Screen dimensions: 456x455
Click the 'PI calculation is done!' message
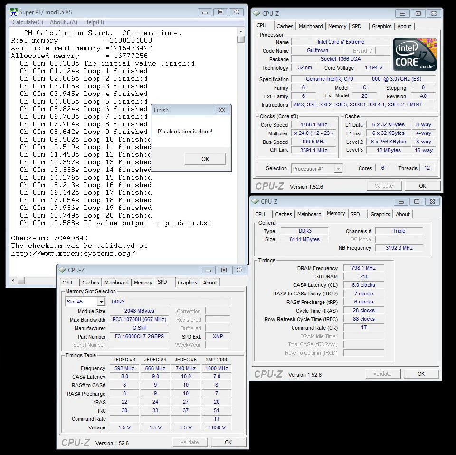point(185,132)
